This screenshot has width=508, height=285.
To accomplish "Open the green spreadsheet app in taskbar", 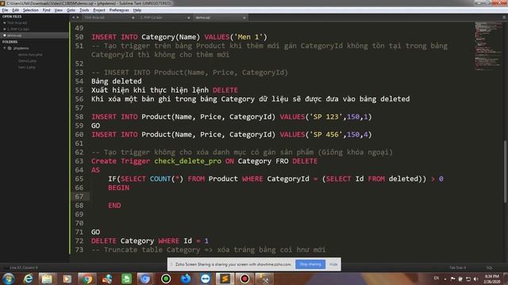I will [x=126, y=279].
